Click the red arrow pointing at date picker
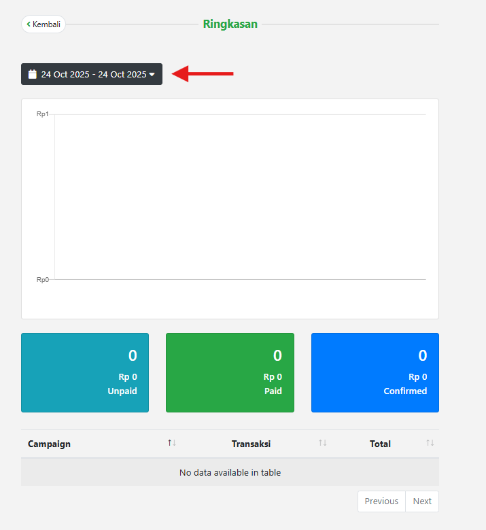 click(x=203, y=73)
